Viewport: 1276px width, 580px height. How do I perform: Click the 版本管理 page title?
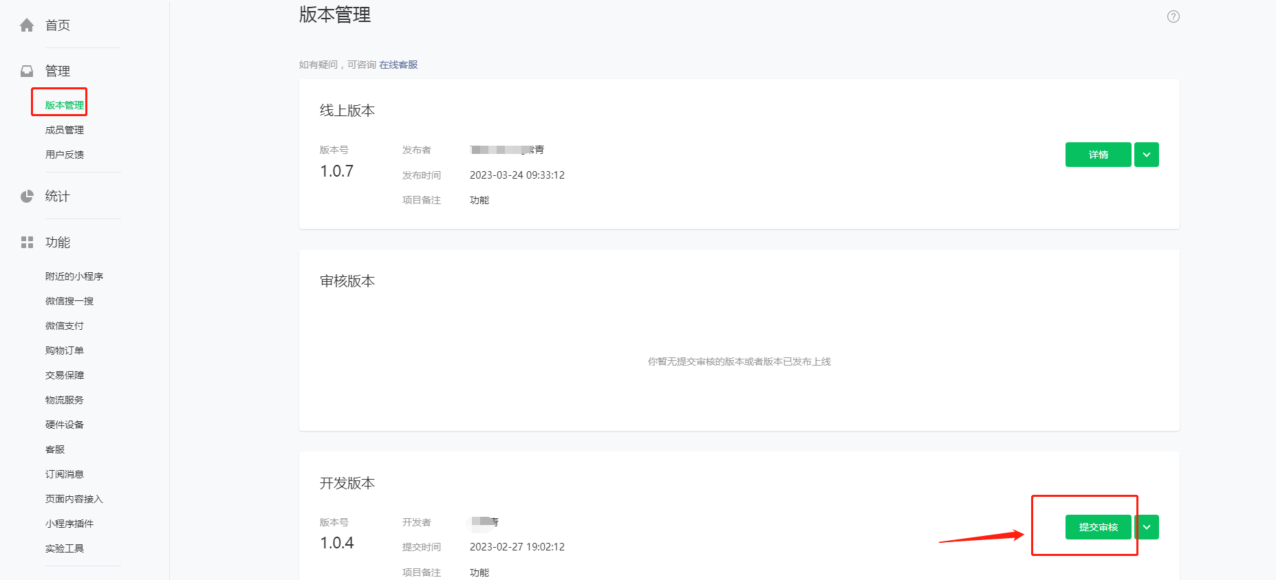click(335, 14)
